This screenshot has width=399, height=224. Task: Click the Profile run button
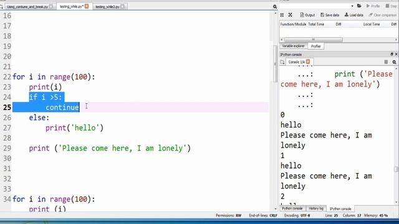(x=373, y=6)
